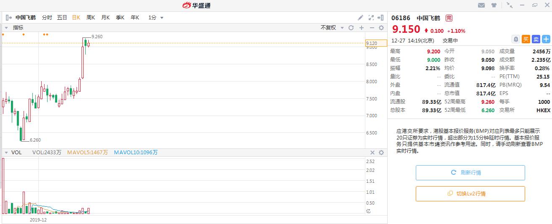This screenshot has width=552, height=224.
Task: Click the 换手率 value 0.28%
Action: point(542,68)
